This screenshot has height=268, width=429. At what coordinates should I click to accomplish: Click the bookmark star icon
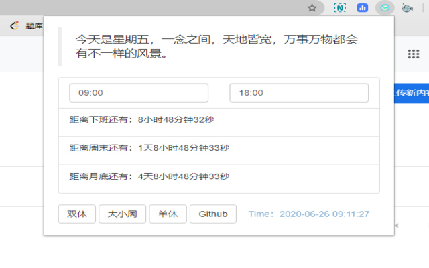coord(312,8)
